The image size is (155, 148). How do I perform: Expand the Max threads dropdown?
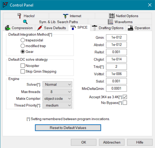pyautogui.click(x=57, y=92)
